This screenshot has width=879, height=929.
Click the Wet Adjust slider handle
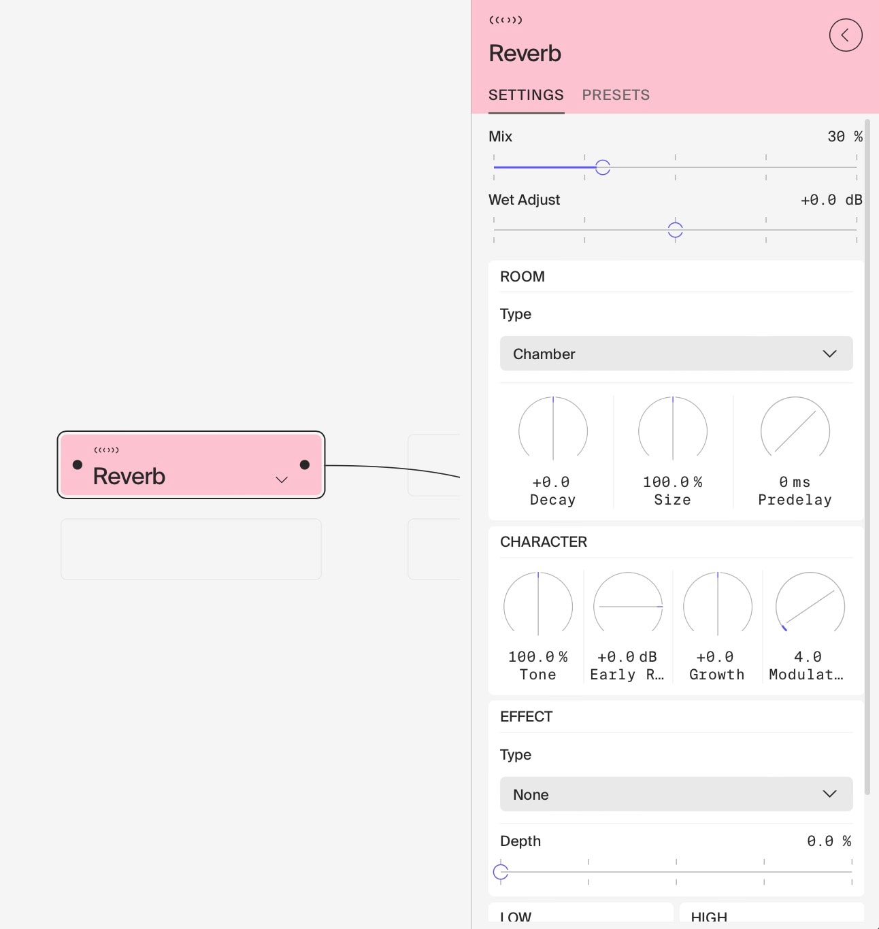[x=675, y=230]
